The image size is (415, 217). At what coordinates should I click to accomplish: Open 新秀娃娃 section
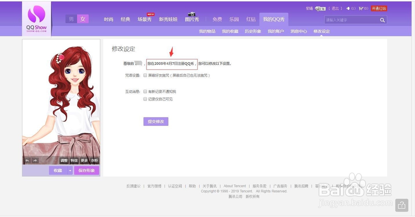point(168,19)
